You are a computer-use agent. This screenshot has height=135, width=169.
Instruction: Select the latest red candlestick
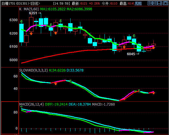[153, 44]
